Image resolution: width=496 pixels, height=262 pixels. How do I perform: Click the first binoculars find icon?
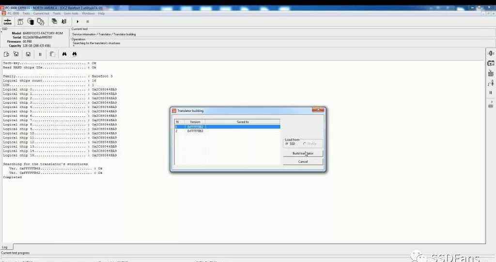tap(64, 54)
